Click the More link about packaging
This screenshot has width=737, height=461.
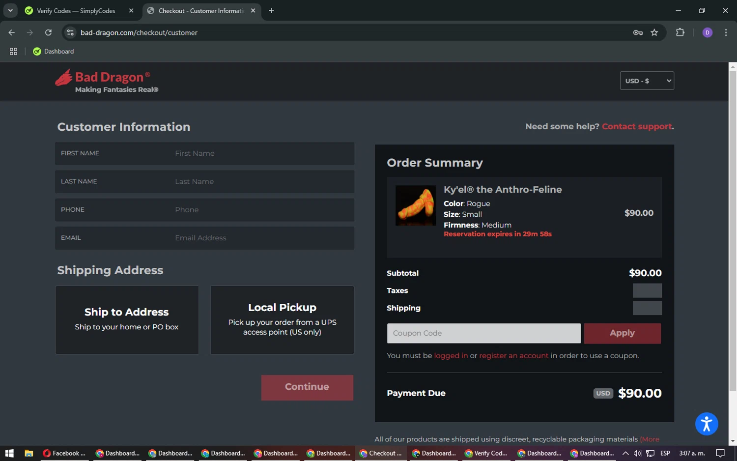pyautogui.click(x=650, y=439)
